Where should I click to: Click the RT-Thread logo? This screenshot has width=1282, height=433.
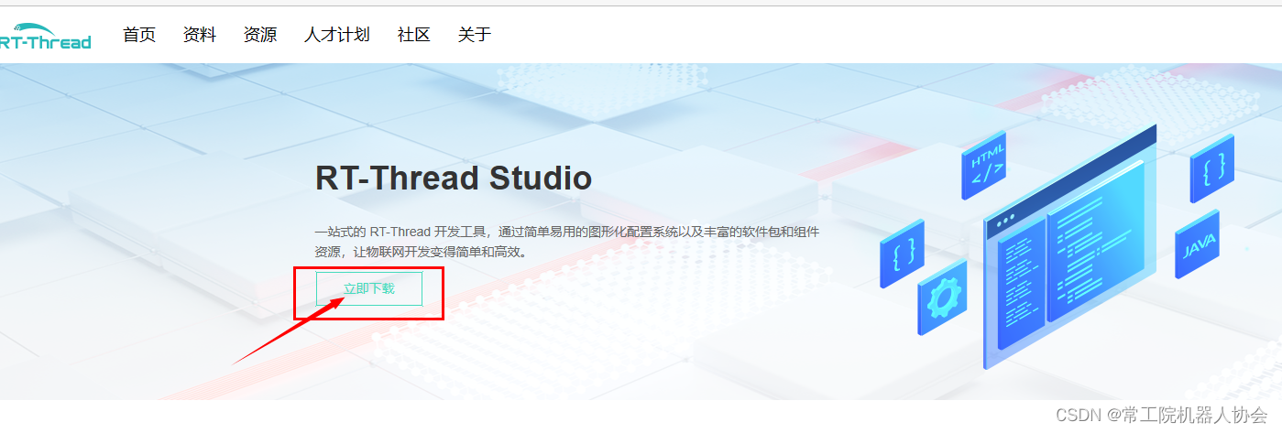point(46,35)
